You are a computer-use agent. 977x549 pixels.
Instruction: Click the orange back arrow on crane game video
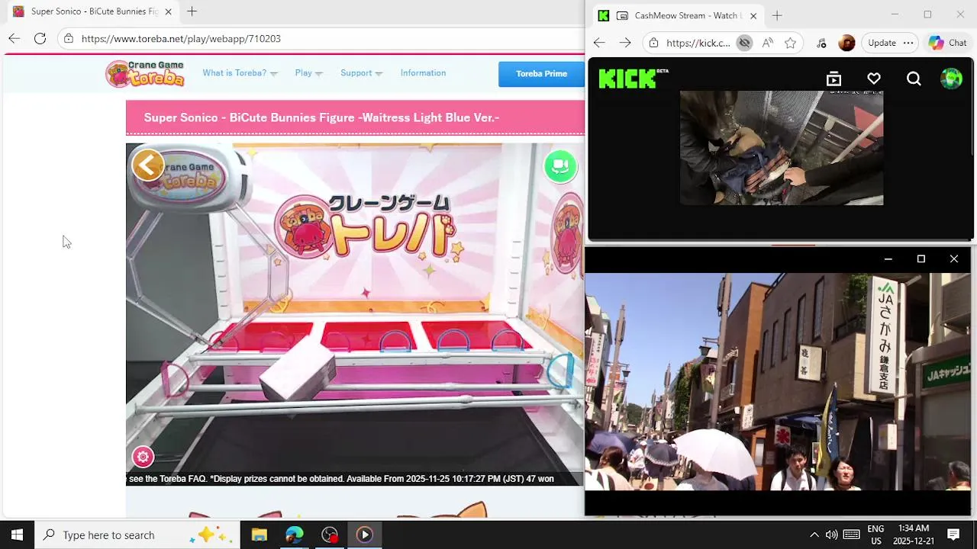pyautogui.click(x=148, y=165)
